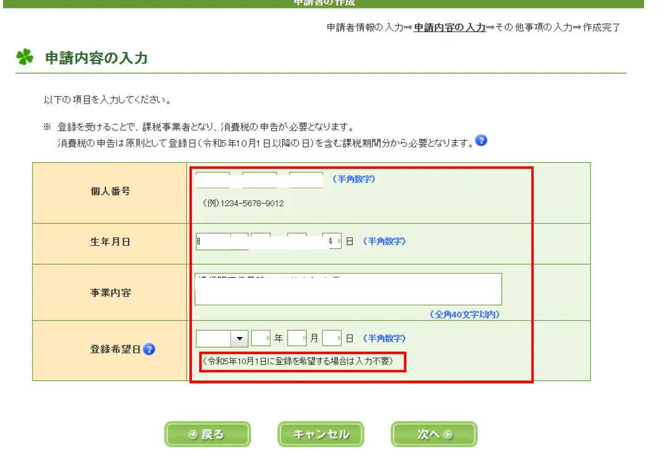The height and width of the screenshot is (451, 658).
Task: Click the 登録希望日 year (年) field
Action: 260,338
